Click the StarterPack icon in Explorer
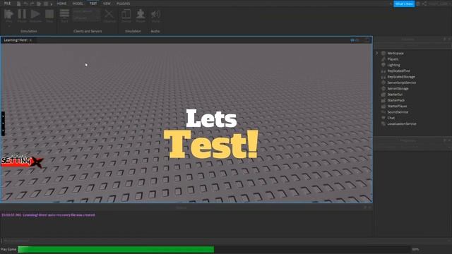The image size is (452, 254). click(383, 100)
